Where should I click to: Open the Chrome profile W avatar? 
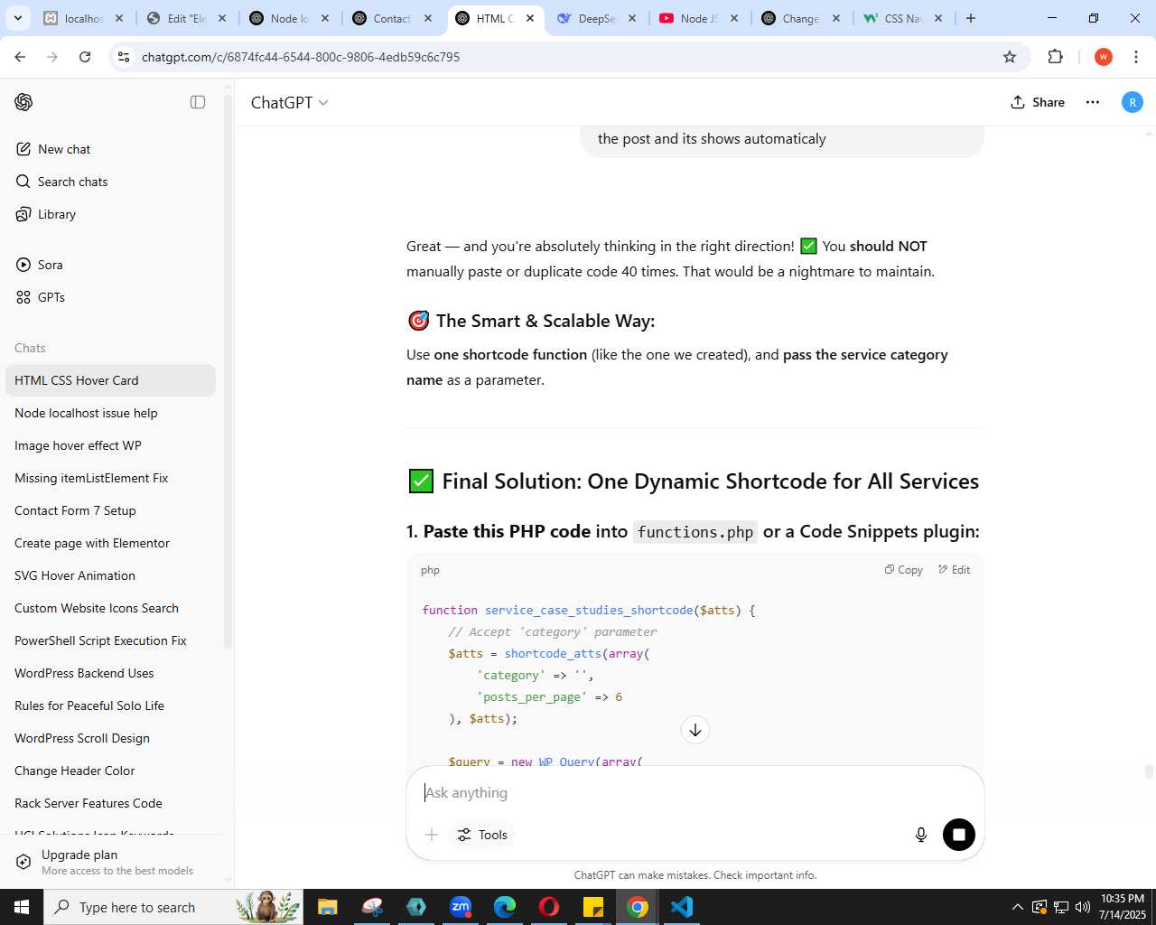coord(1103,57)
